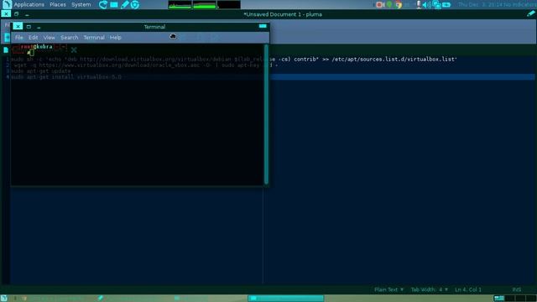
Task: Click line 1 ending 'virtualbox.list' in pluma
Action: click(x=363, y=60)
